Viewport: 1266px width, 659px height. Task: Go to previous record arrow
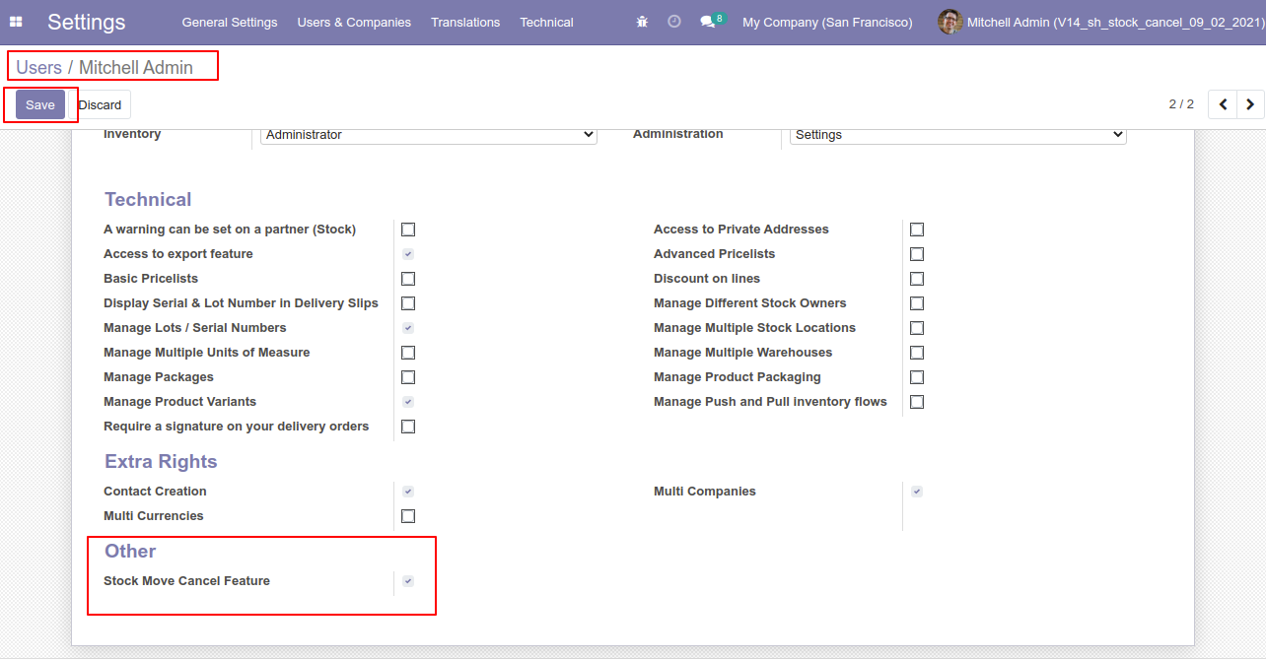point(1224,104)
